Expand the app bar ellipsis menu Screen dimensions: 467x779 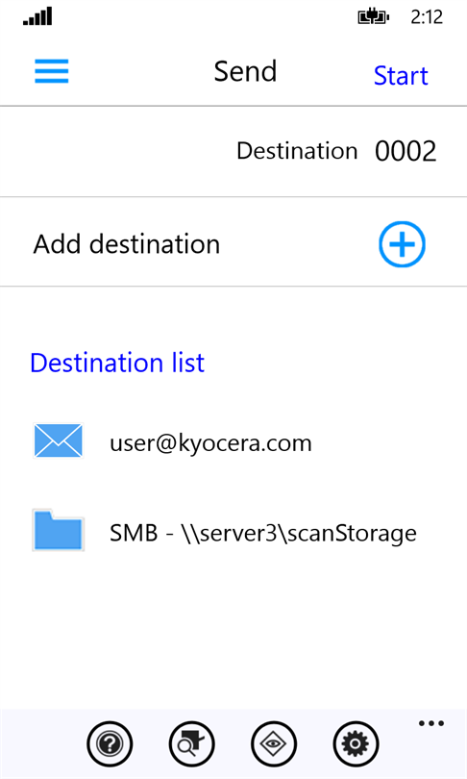point(430,723)
